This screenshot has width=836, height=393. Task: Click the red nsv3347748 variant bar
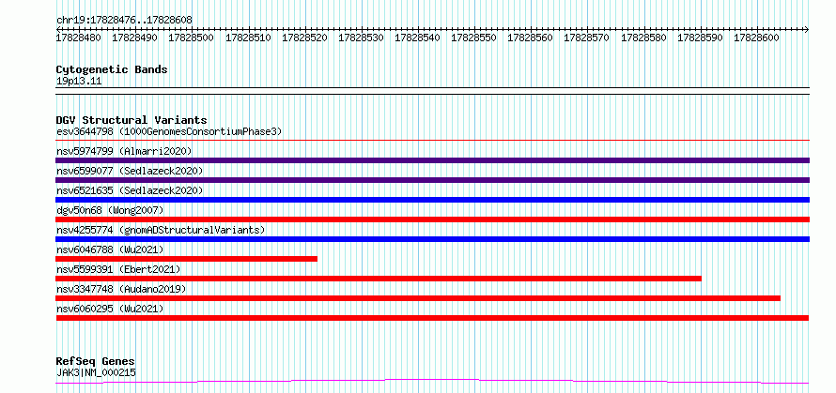click(x=418, y=298)
